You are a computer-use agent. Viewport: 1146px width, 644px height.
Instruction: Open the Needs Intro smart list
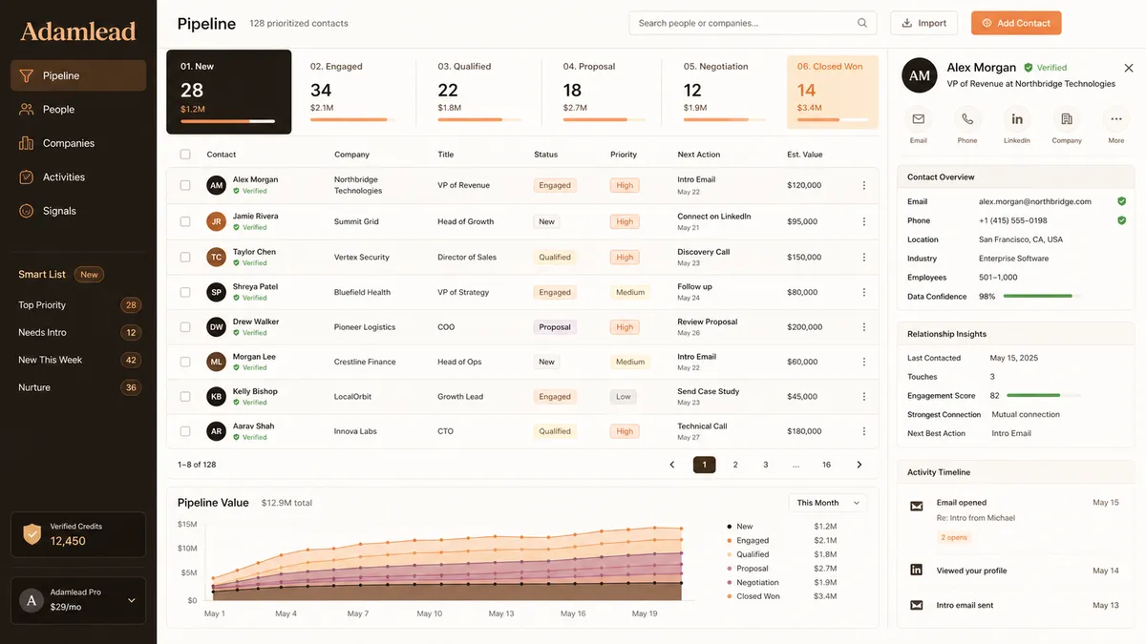pyautogui.click(x=79, y=333)
